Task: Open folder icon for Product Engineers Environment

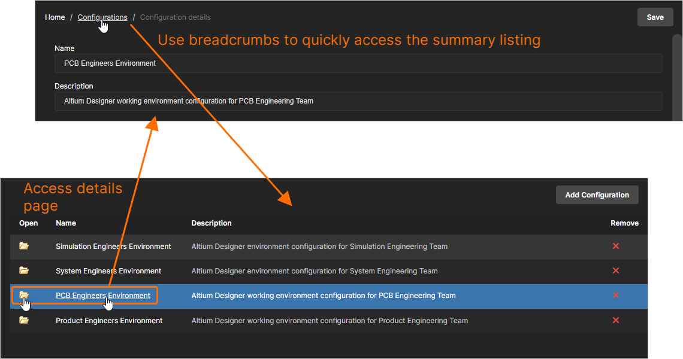Action: click(24, 320)
